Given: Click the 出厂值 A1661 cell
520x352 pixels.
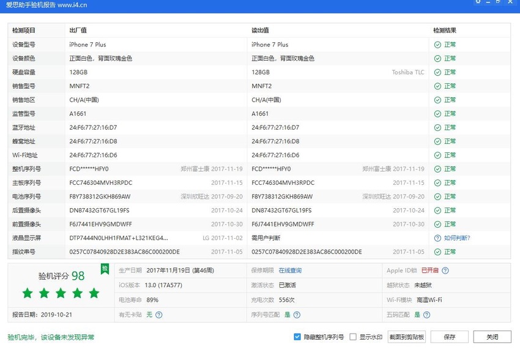Looking at the screenshot, I should pyautogui.click(x=78, y=114).
